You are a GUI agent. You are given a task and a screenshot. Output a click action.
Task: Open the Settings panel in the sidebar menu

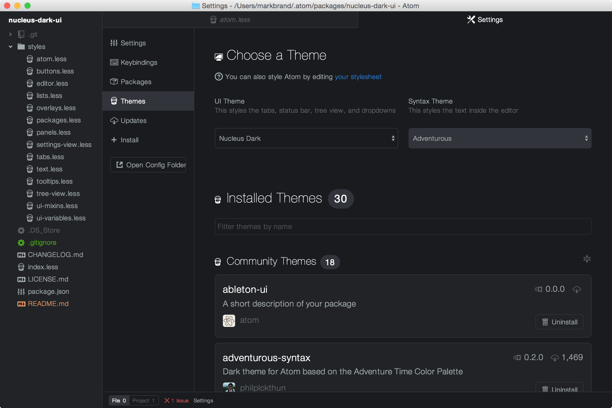click(148, 43)
